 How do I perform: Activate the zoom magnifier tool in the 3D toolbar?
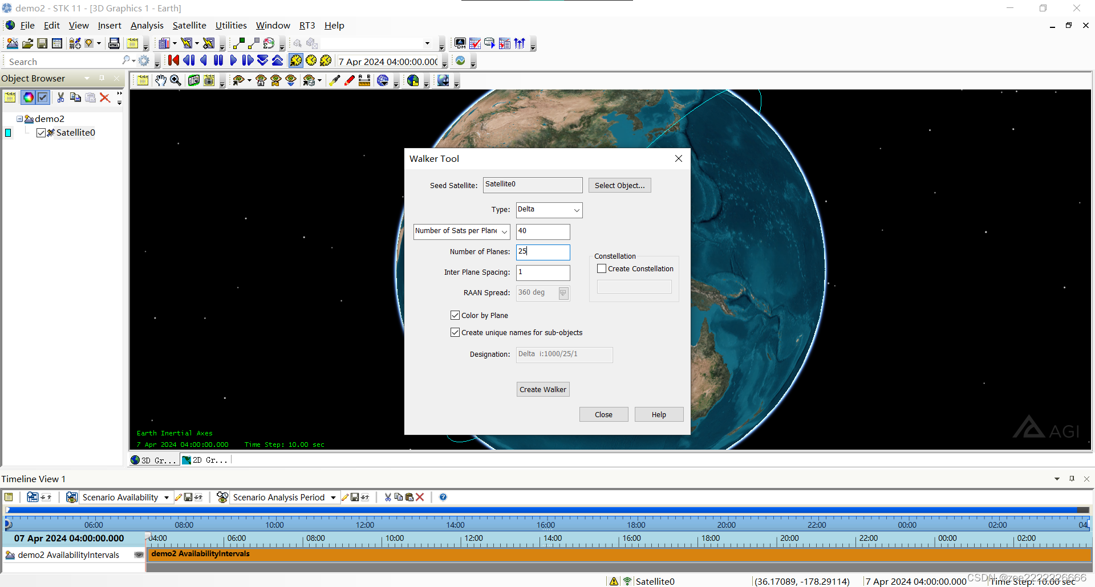click(x=176, y=80)
